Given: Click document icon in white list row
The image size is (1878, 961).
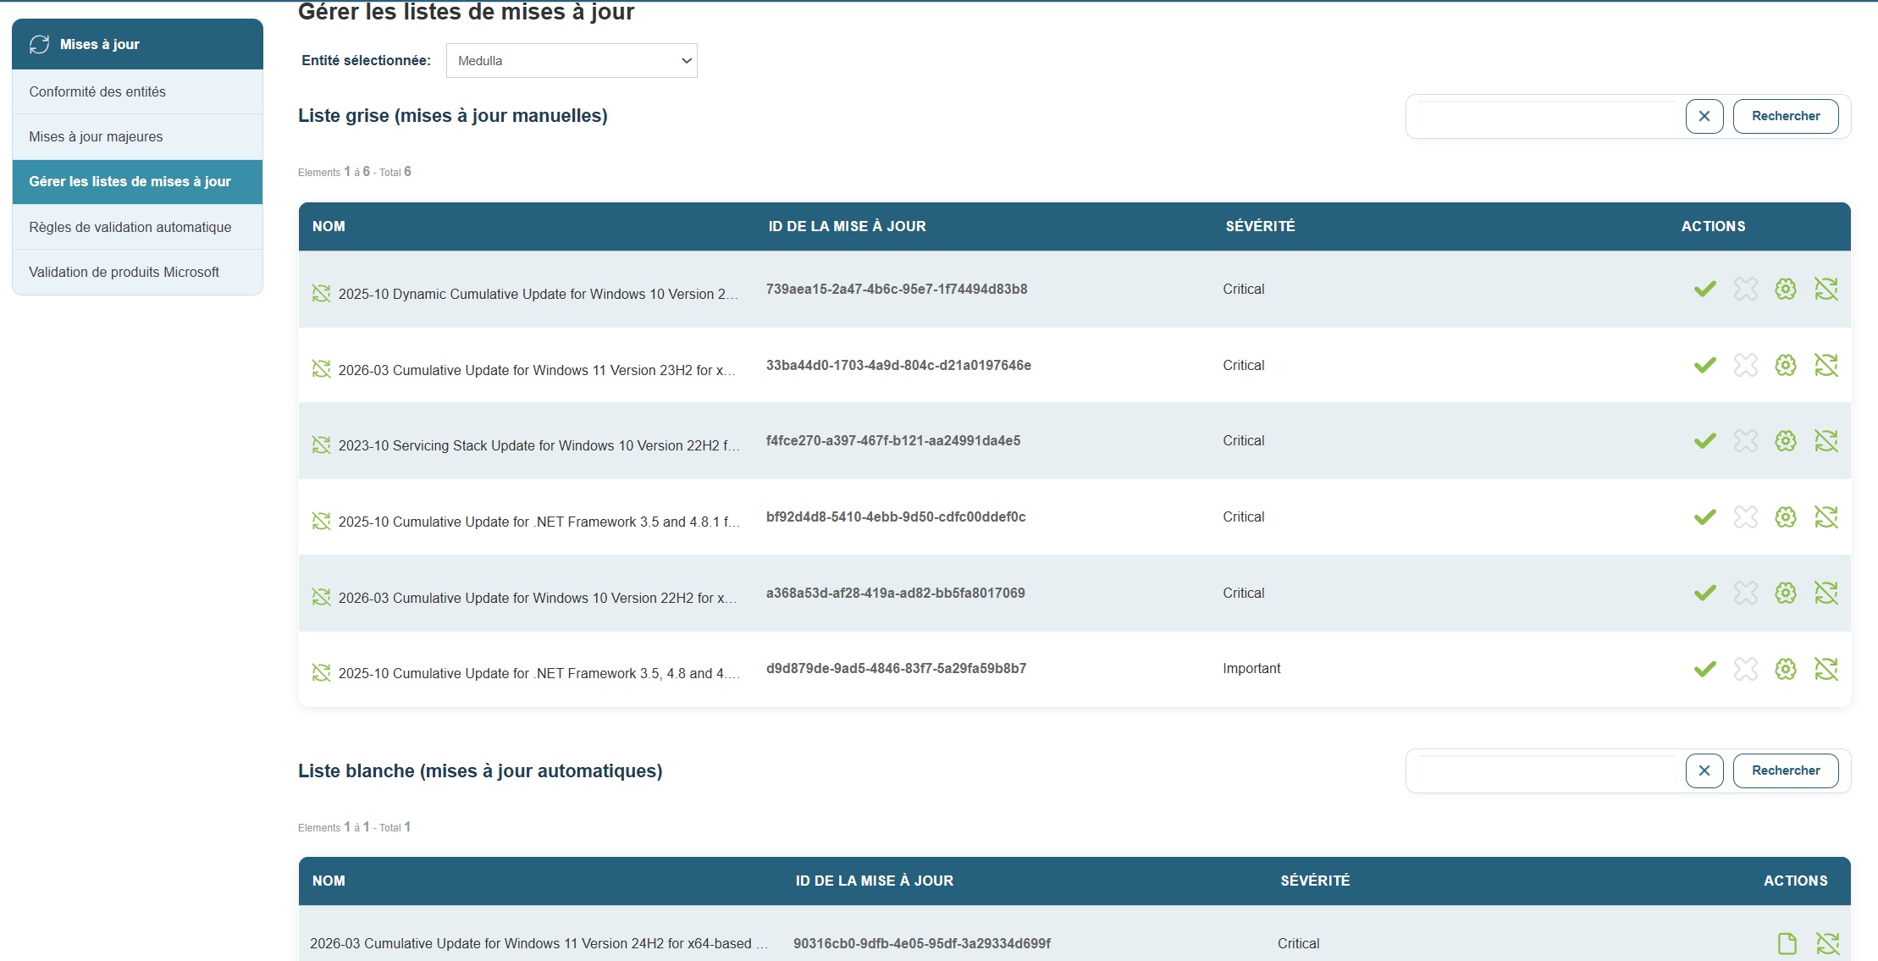Looking at the screenshot, I should click(1787, 943).
